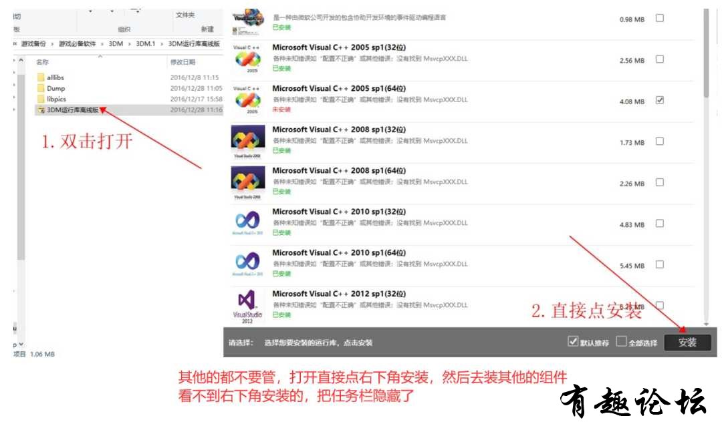
Task: Click the Visual C++ 2008 sp1(32位) logo icon
Action: tap(248, 141)
